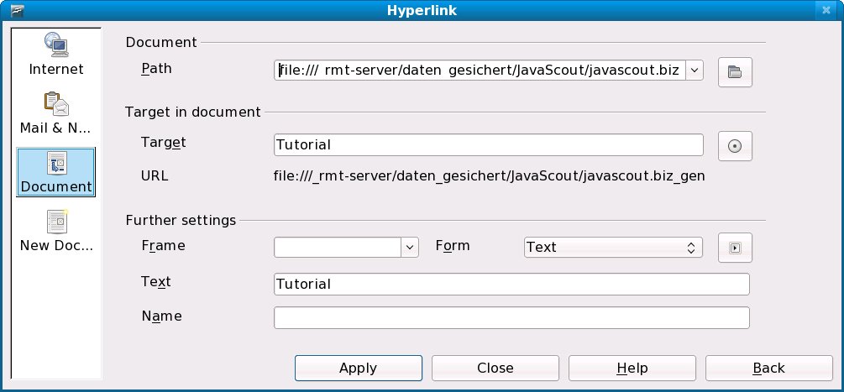Image resolution: width=844 pixels, height=392 pixels.
Task: Click the Target input field
Action: click(488, 144)
